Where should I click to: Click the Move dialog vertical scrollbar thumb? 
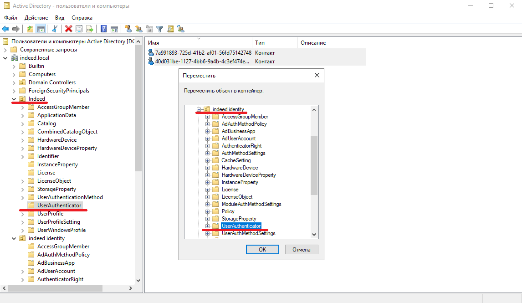pos(314,164)
